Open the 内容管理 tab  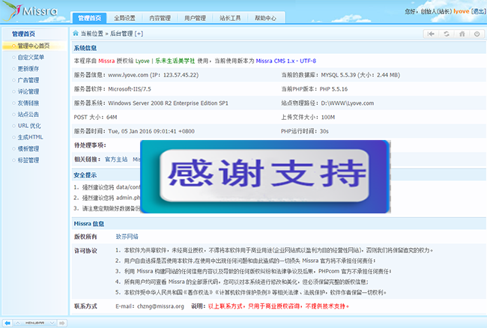pos(160,18)
